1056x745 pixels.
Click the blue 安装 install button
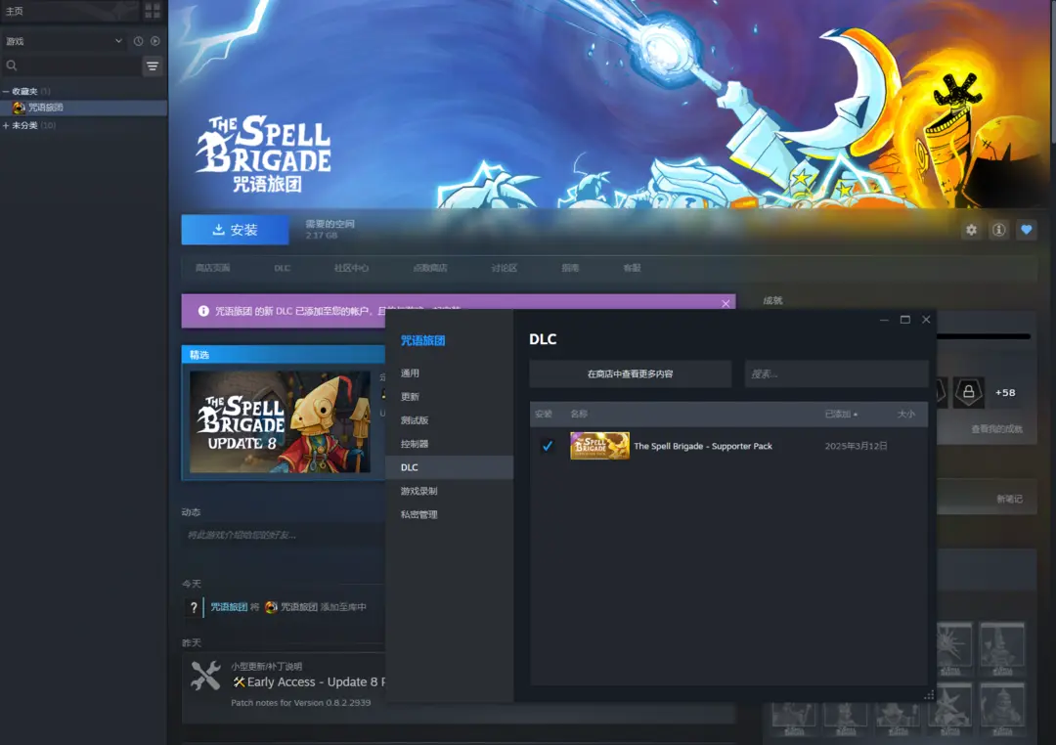[235, 230]
